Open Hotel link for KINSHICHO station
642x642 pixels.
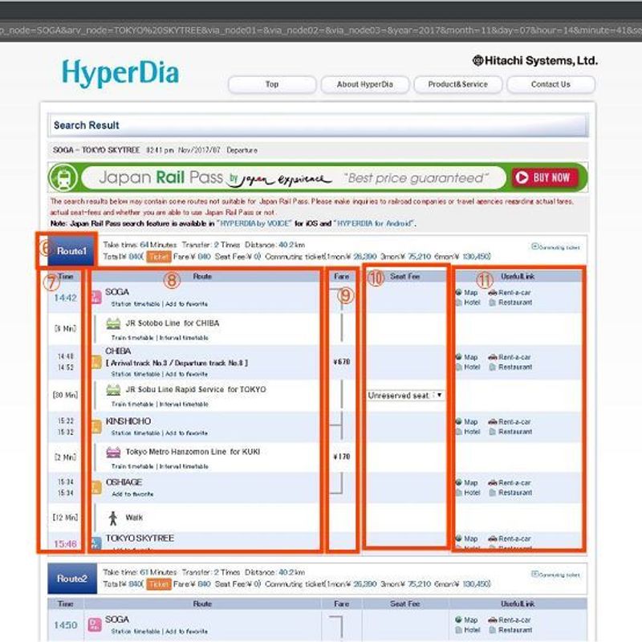click(x=468, y=432)
